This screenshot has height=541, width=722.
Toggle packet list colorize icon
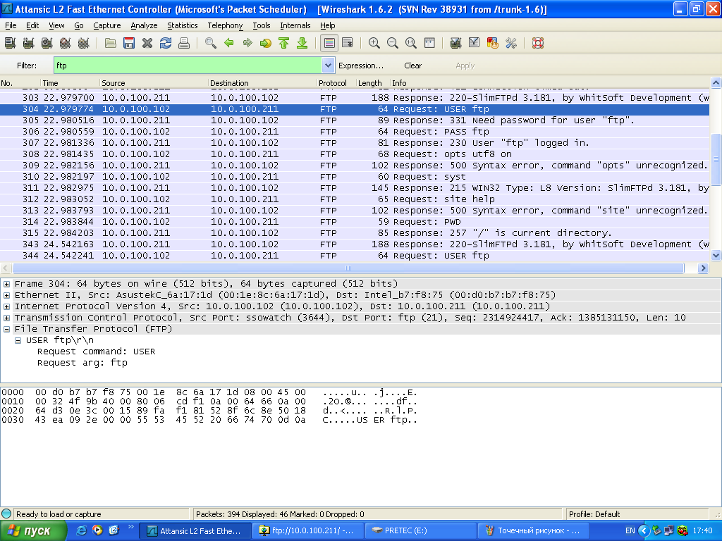point(329,43)
